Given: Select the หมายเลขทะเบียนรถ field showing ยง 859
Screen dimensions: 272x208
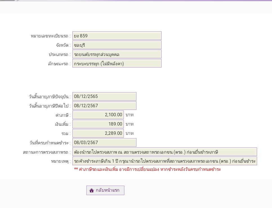Looking at the screenshot, I should pos(117,36).
